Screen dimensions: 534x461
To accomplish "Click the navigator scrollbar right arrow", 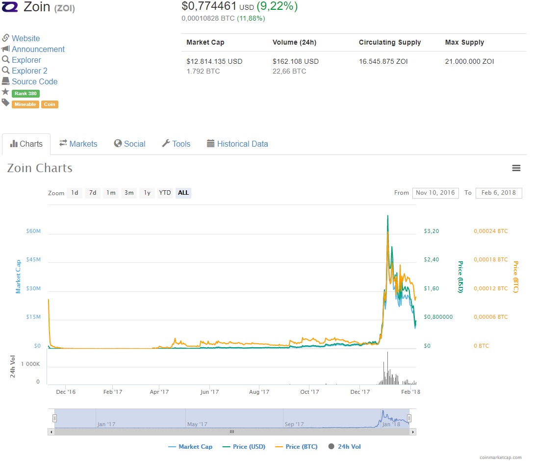I will tap(413, 432).
